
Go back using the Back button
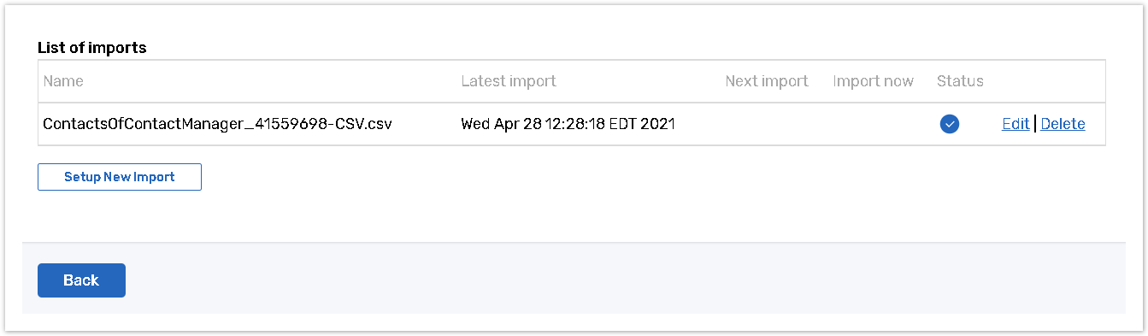click(x=81, y=280)
